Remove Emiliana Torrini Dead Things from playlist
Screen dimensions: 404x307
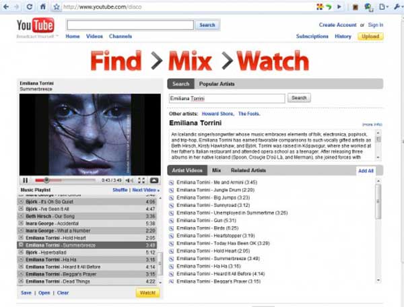(21, 281)
